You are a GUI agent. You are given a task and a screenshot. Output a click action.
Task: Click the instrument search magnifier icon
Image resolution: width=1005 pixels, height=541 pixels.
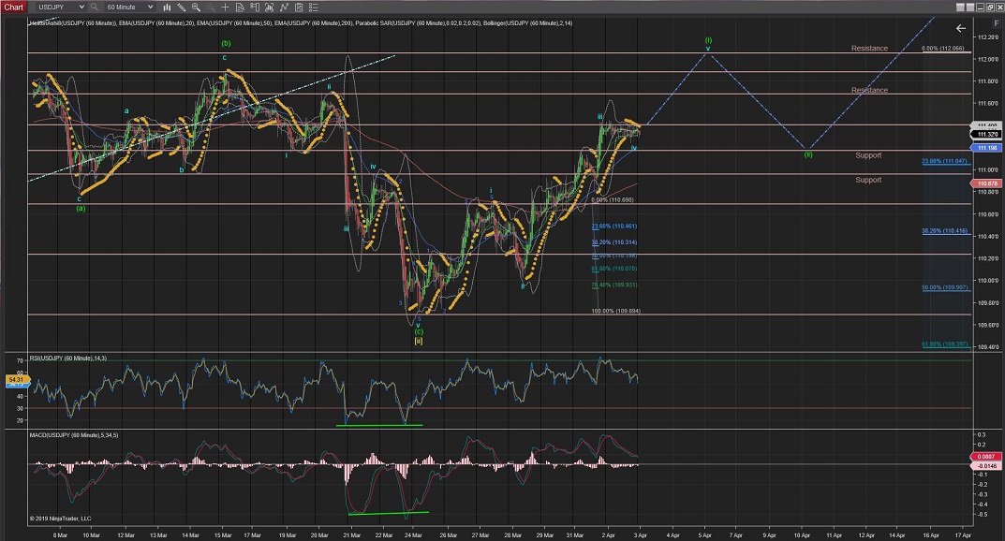pyautogui.click(x=95, y=7)
